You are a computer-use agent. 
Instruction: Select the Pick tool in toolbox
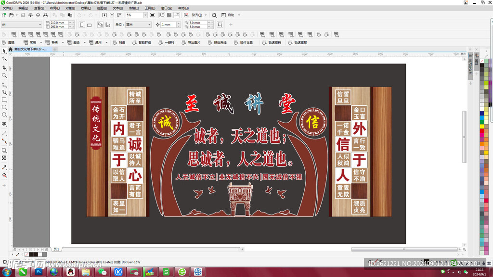click(4, 50)
